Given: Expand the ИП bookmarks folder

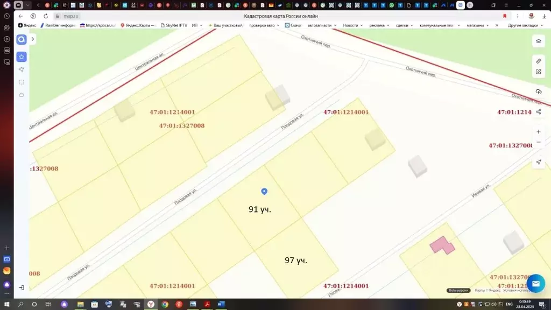Looking at the screenshot, I should [x=197, y=25].
